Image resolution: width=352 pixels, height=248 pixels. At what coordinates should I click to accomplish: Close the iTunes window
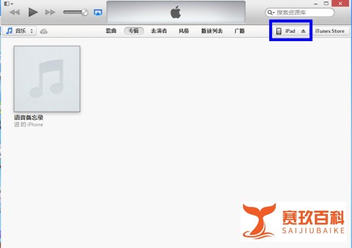(x=340, y=4)
